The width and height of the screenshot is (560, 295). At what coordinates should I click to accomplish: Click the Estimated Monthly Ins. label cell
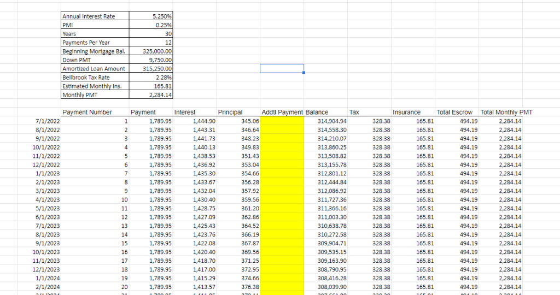coord(95,86)
